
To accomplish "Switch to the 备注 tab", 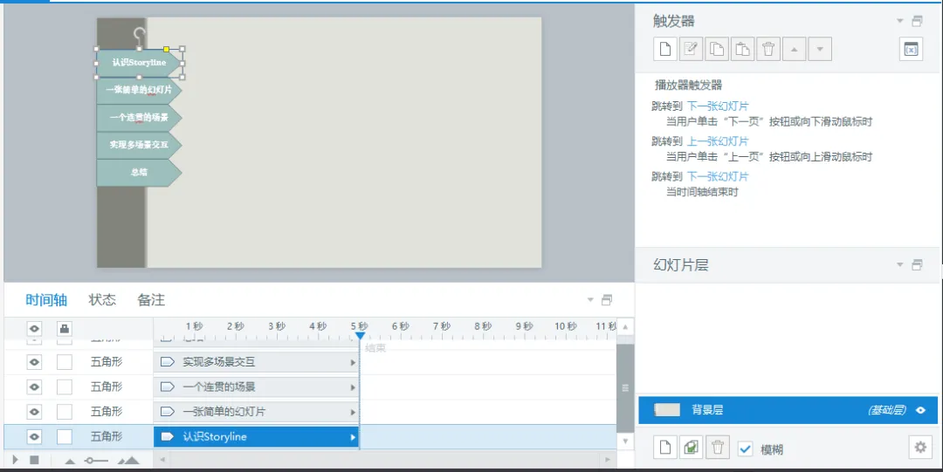I will 151,299.
